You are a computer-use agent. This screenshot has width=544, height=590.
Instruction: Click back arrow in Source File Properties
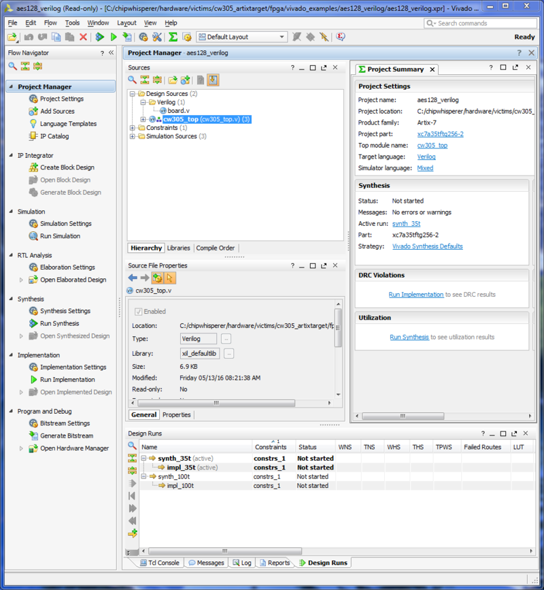point(133,278)
